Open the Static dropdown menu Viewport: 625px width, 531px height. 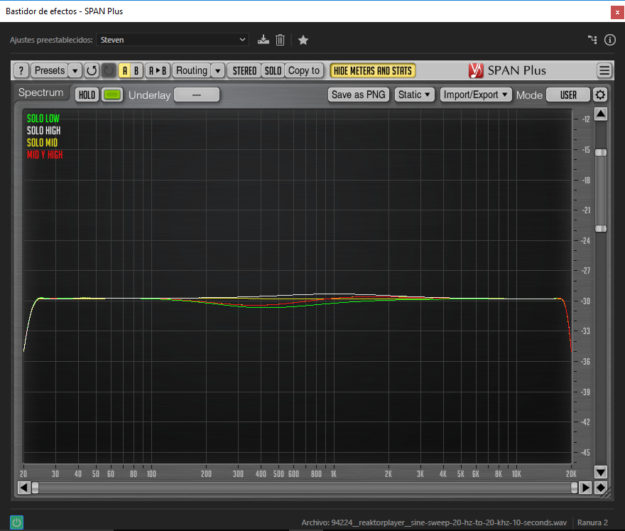(x=414, y=95)
